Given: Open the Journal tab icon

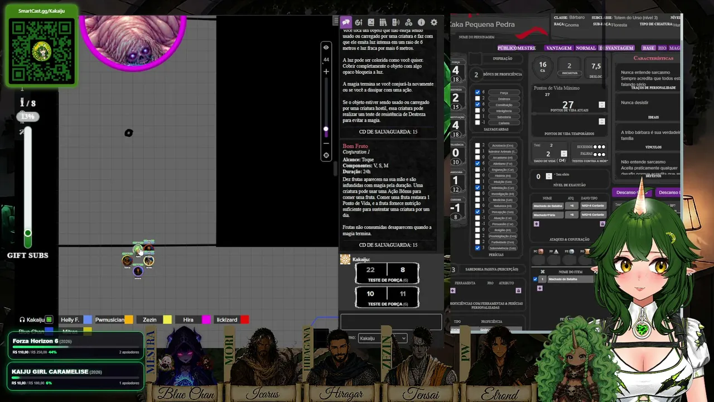Looking at the screenshot, I should coord(371,22).
